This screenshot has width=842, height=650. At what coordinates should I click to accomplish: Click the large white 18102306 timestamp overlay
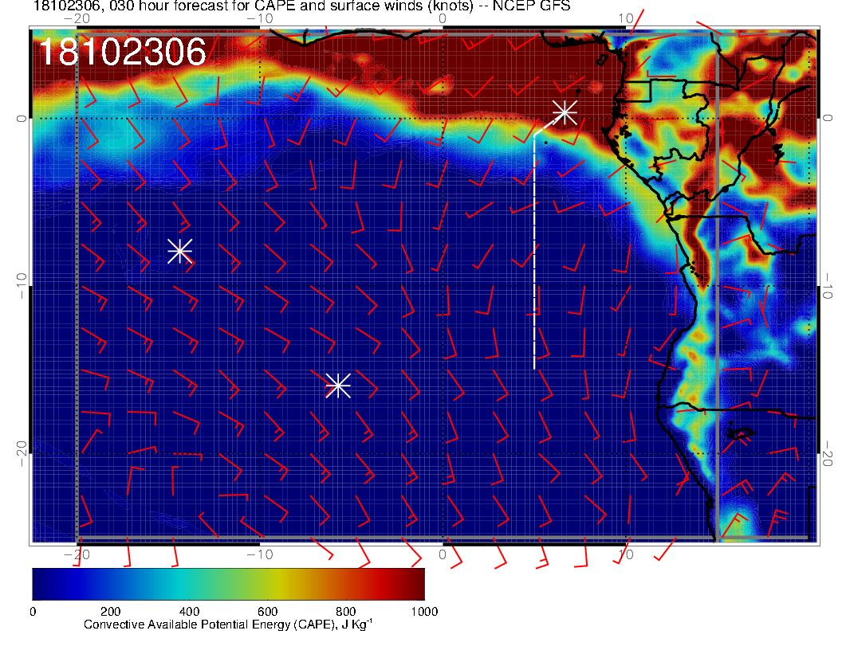[x=122, y=53]
